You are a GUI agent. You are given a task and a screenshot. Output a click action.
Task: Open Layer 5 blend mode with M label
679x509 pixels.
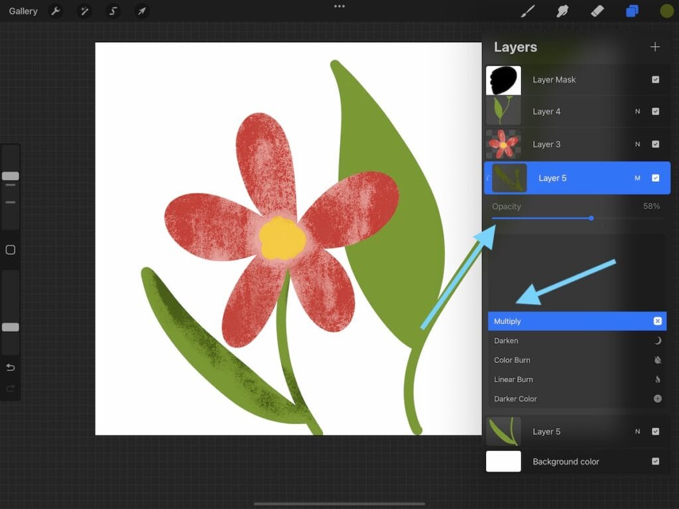pos(637,178)
